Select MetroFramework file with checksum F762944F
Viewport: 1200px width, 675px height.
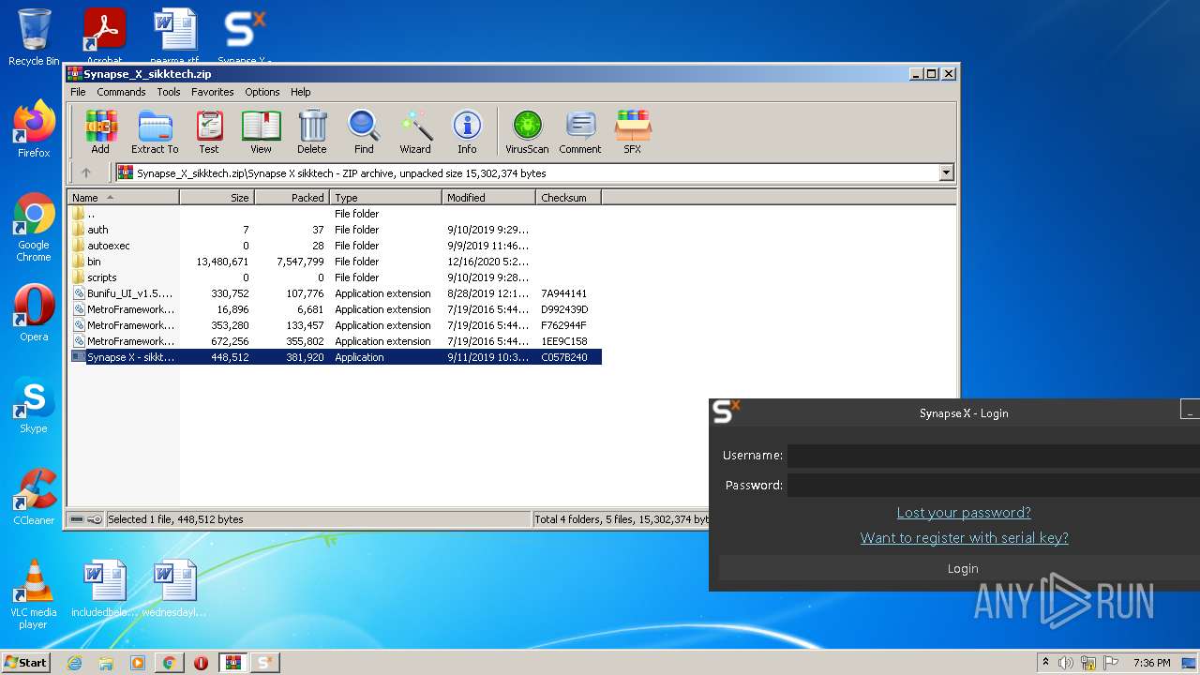tap(335, 325)
